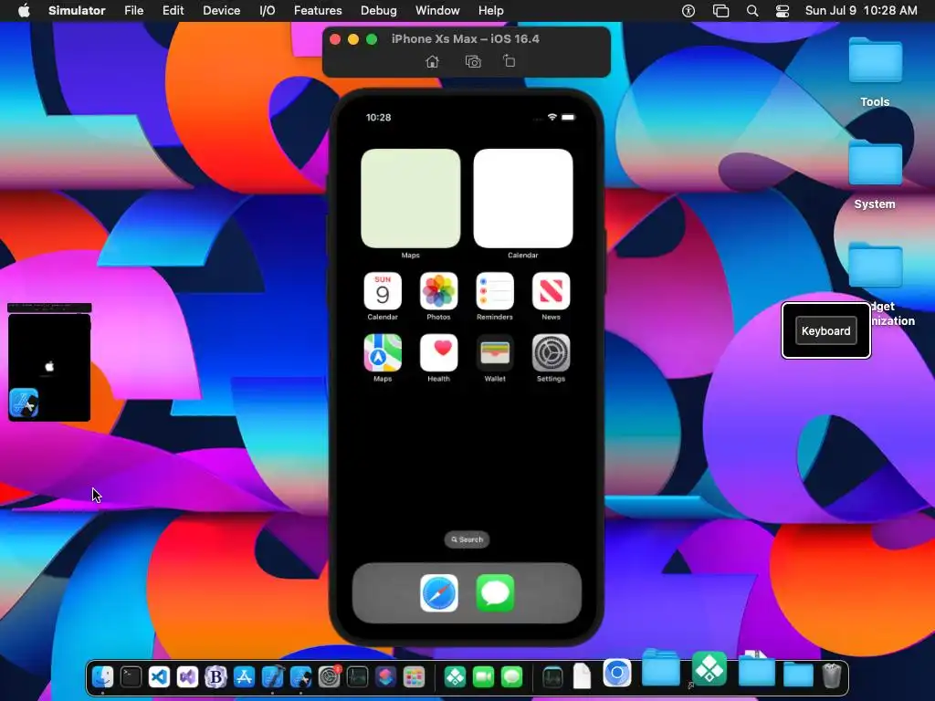Tap the large Calendar widget on the iPhone
Screen dimensions: 935x701
point(523,198)
